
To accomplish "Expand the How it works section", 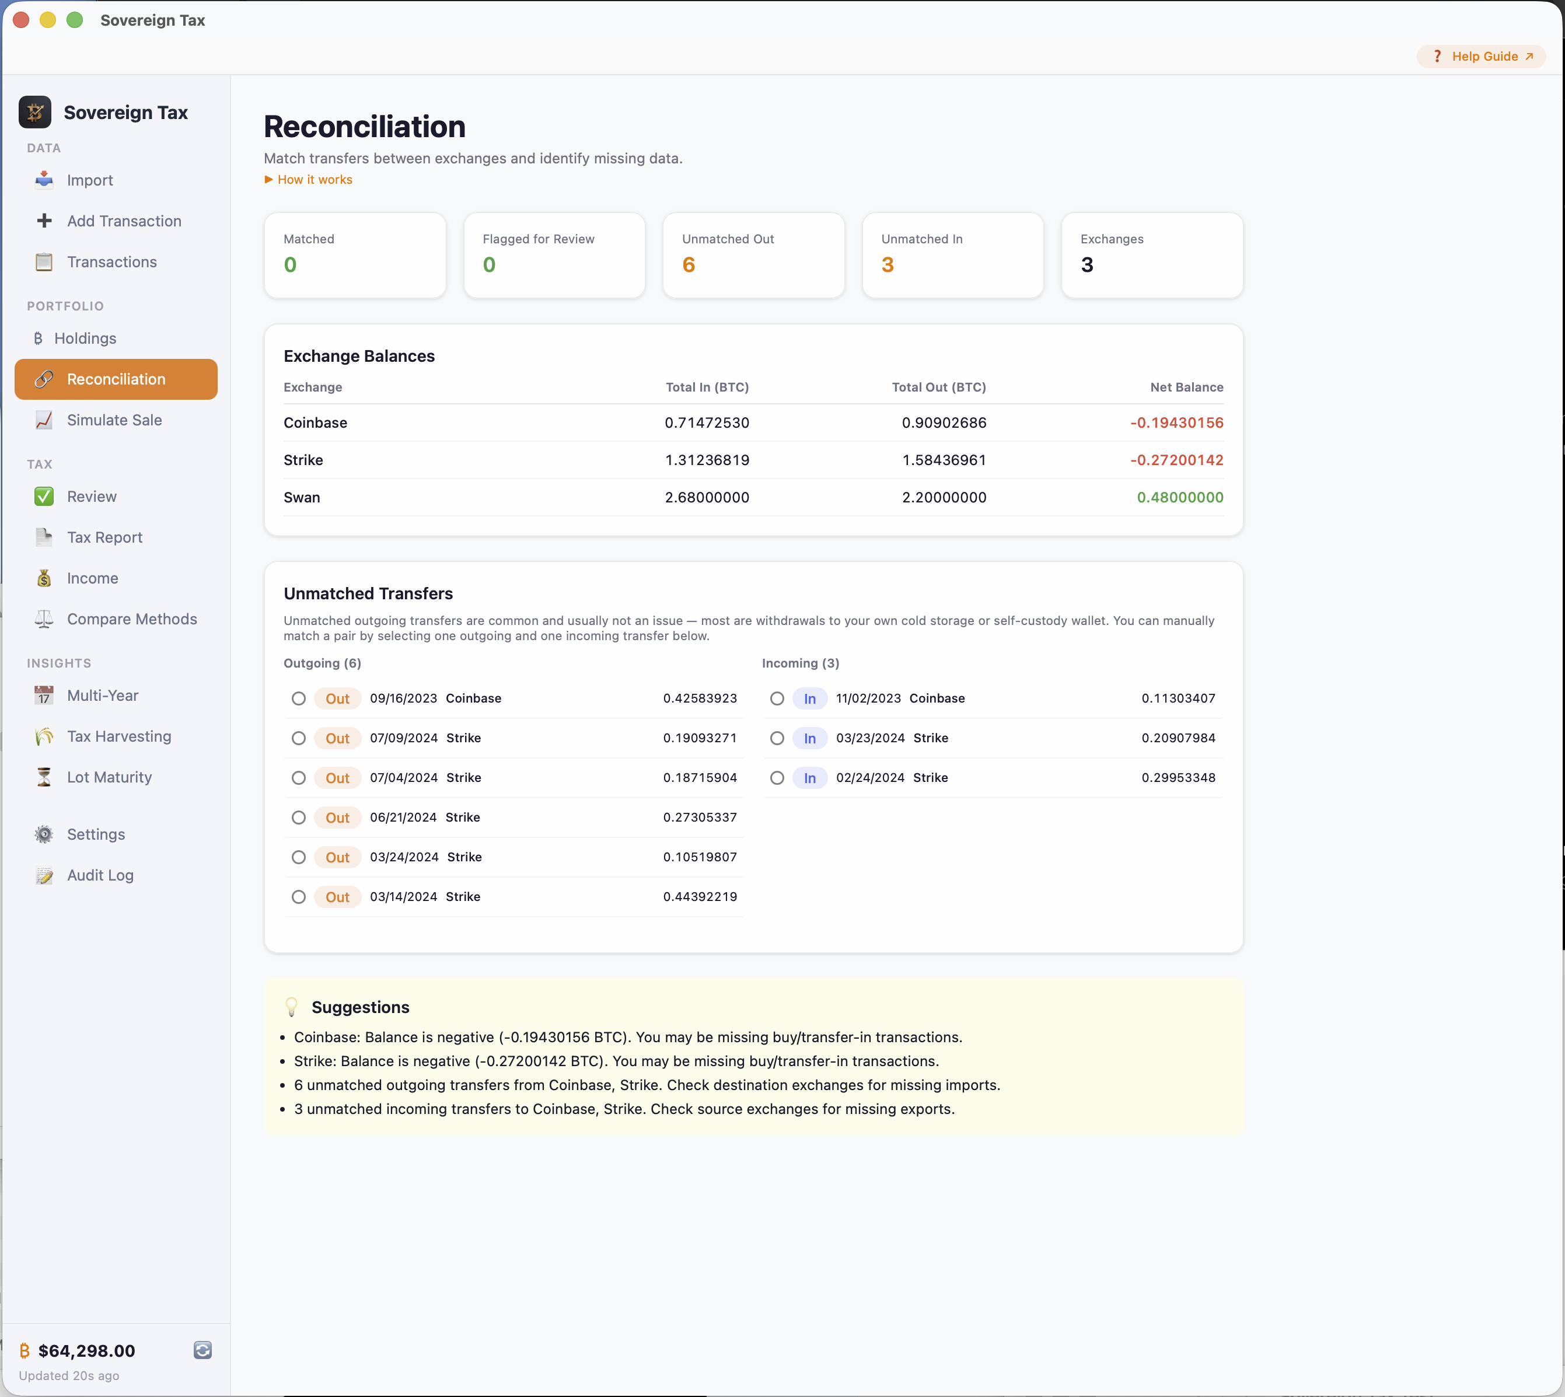I will coord(308,179).
